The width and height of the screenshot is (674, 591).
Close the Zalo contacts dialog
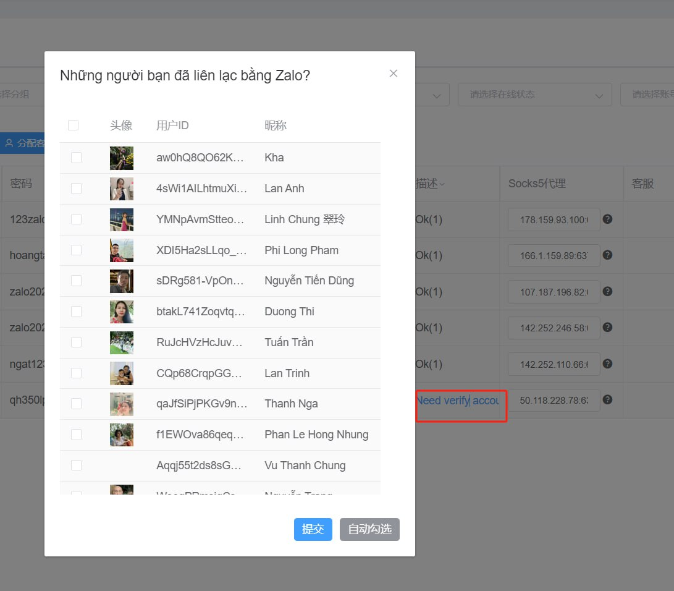coord(394,74)
